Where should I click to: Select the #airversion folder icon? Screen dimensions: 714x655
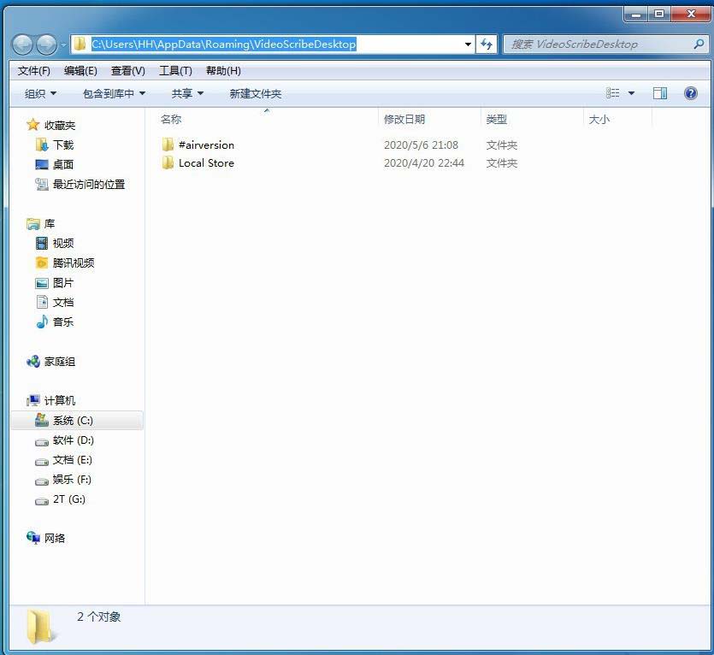[168, 145]
